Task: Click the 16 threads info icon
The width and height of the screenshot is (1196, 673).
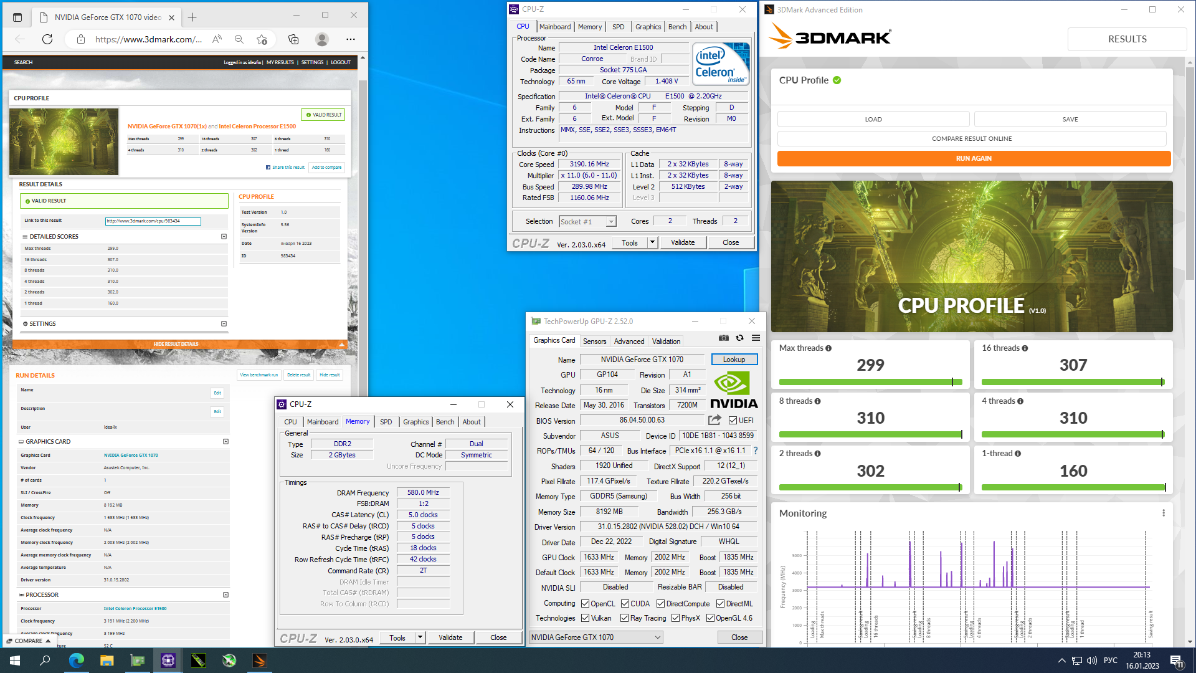Action: pyautogui.click(x=1025, y=348)
